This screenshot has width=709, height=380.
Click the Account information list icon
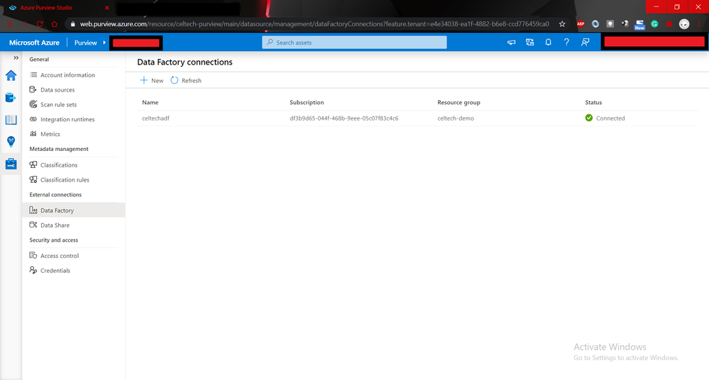(x=33, y=74)
